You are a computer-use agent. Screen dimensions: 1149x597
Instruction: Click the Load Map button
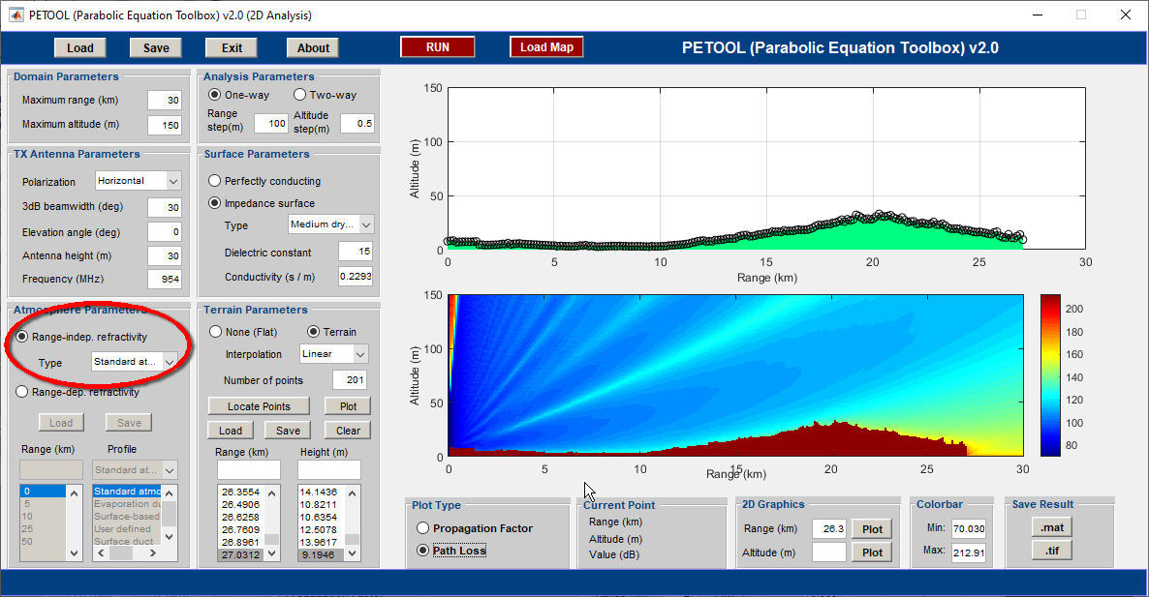pos(546,46)
